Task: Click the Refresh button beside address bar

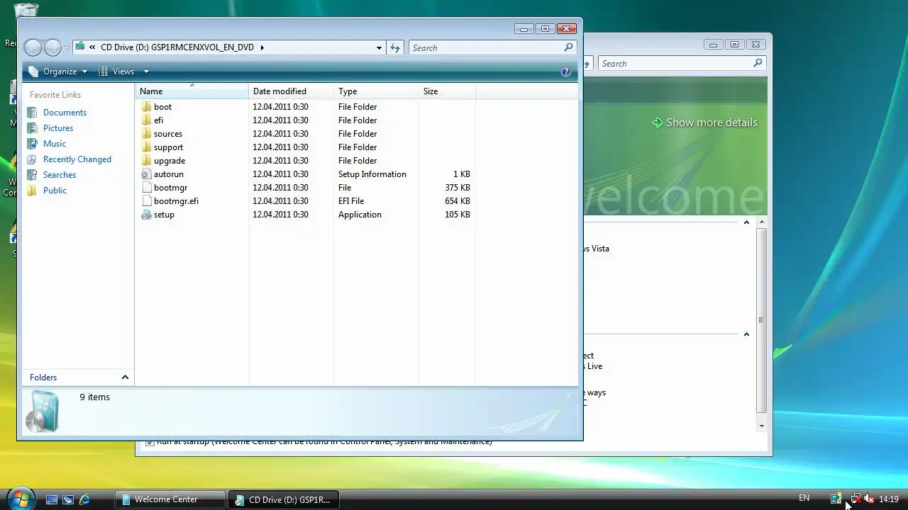Action: point(395,47)
